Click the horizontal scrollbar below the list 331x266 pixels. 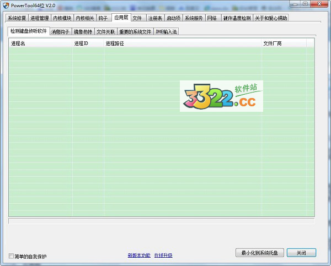coord(161,221)
